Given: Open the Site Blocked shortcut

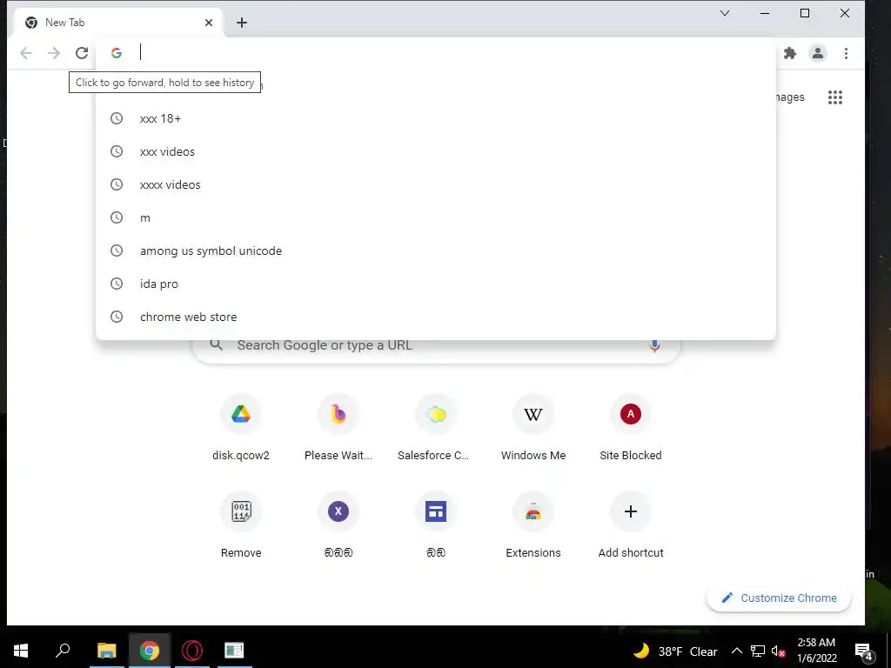Looking at the screenshot, I should [x=631, y=429].
